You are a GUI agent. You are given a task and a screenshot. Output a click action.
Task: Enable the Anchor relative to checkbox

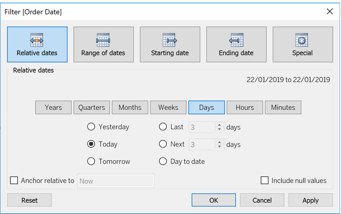[x=14, y=181]
